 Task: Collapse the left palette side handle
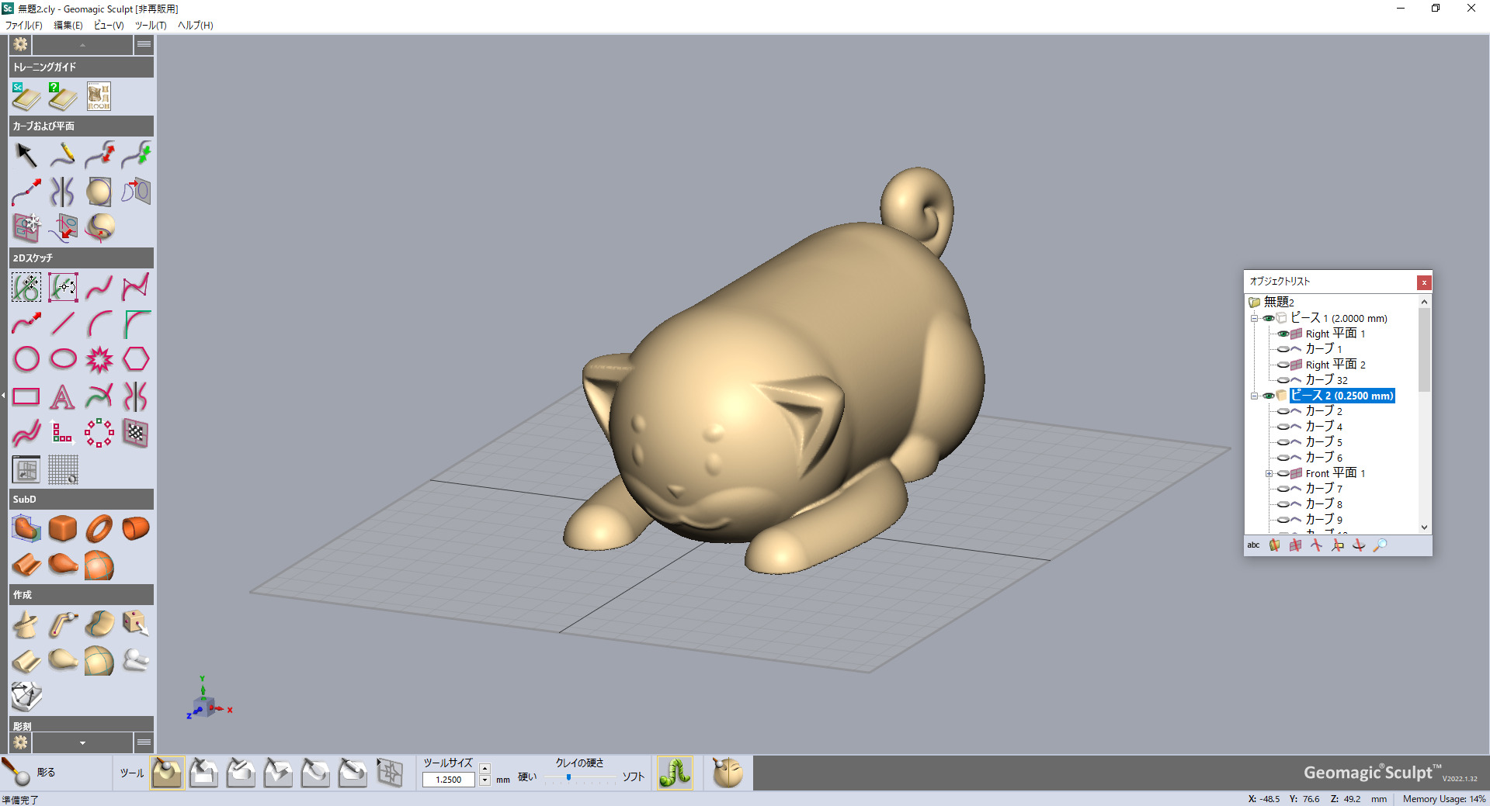[x=3, y=396]
